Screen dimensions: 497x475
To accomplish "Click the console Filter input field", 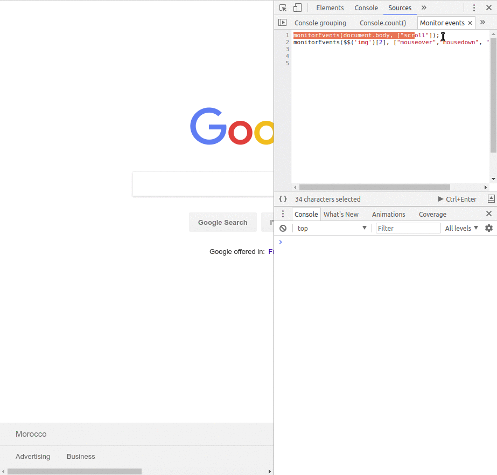I will (408, 228).
